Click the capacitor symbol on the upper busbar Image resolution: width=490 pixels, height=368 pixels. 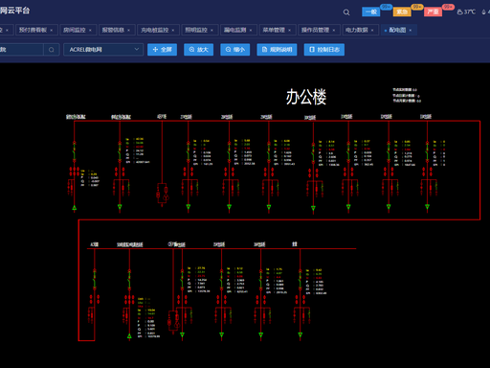click(x=162, y=194)
